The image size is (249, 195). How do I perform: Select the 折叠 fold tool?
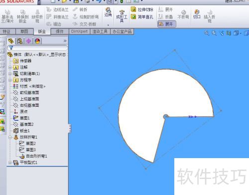click(x=165, y=17)
